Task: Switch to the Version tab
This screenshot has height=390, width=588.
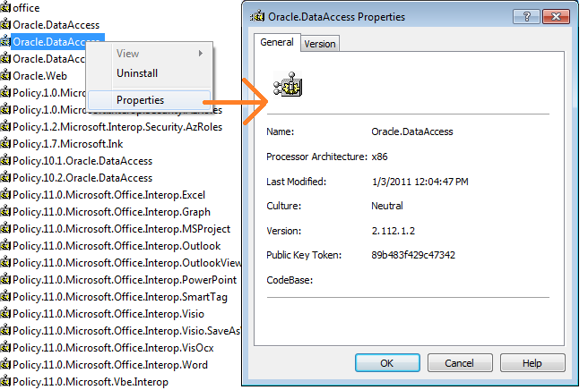Action: pyautogui.click(x=320, y=44)
